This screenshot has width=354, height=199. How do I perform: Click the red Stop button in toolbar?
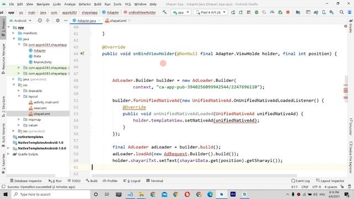tap(288, 12)
